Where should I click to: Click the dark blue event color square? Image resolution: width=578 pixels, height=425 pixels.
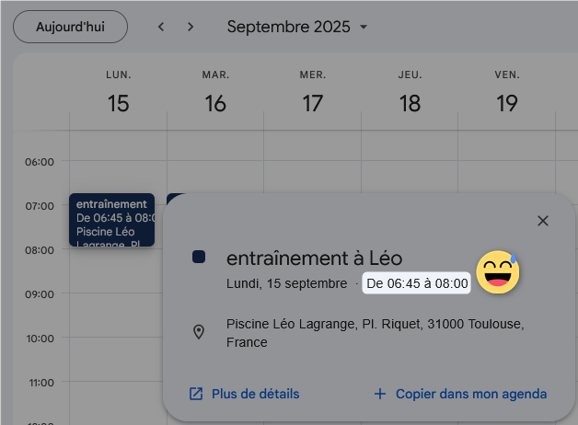[199, 258]
